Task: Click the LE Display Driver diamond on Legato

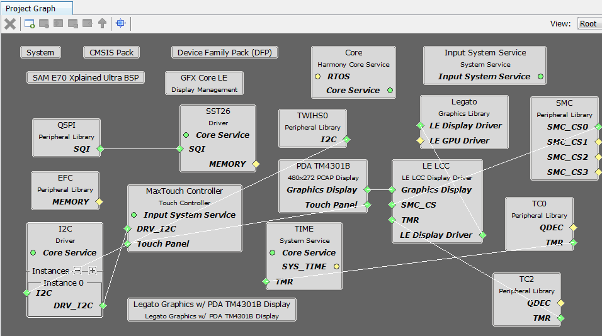Action: (421, 125)
